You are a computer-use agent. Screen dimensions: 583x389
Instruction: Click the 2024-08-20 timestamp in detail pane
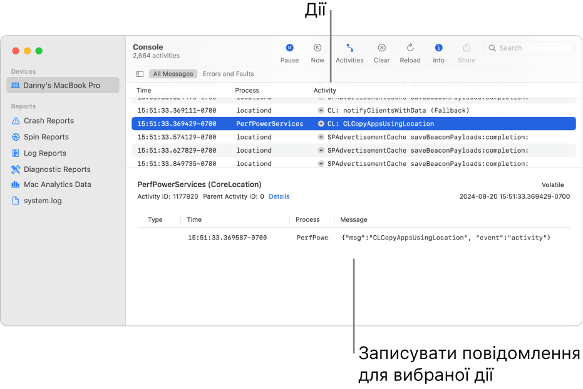pyautogui.click(x=515, y=197)
